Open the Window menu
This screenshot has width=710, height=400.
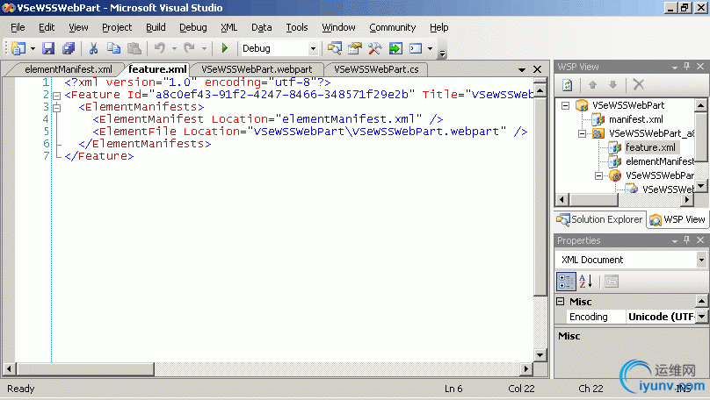tap(338, 27)
